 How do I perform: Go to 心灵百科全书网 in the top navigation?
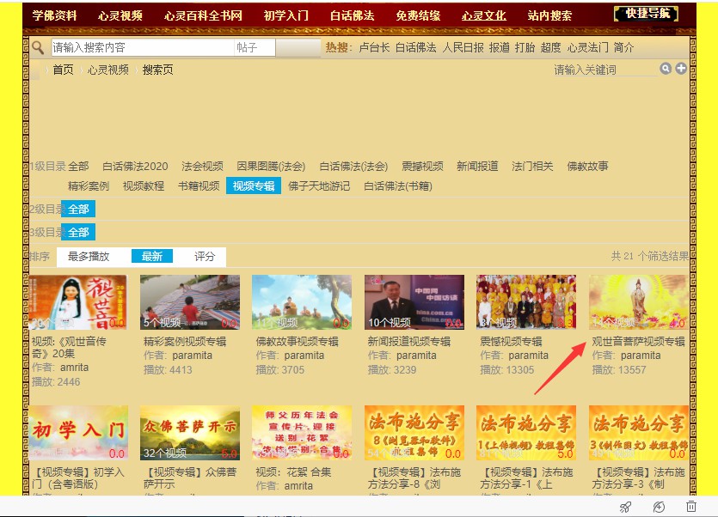click(x=203, y=15)
